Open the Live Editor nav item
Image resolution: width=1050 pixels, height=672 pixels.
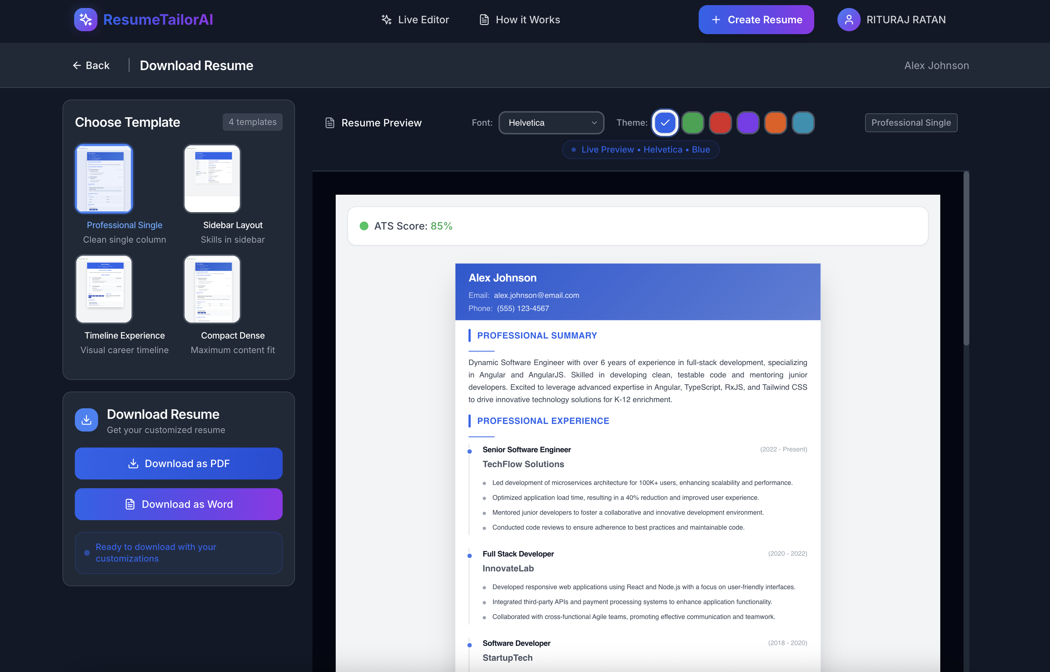pos(415,20)
